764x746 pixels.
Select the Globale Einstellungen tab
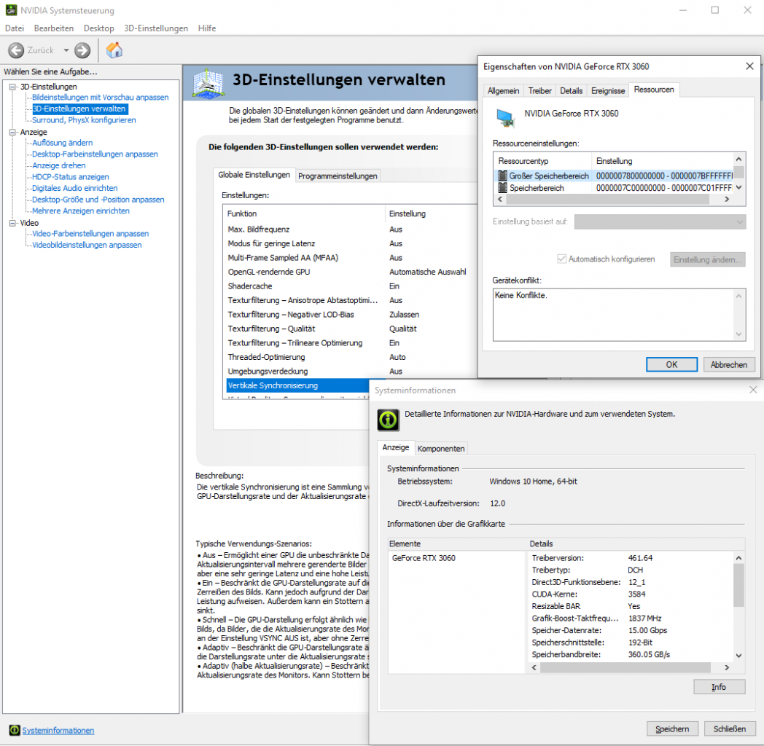tap(254, 175)
